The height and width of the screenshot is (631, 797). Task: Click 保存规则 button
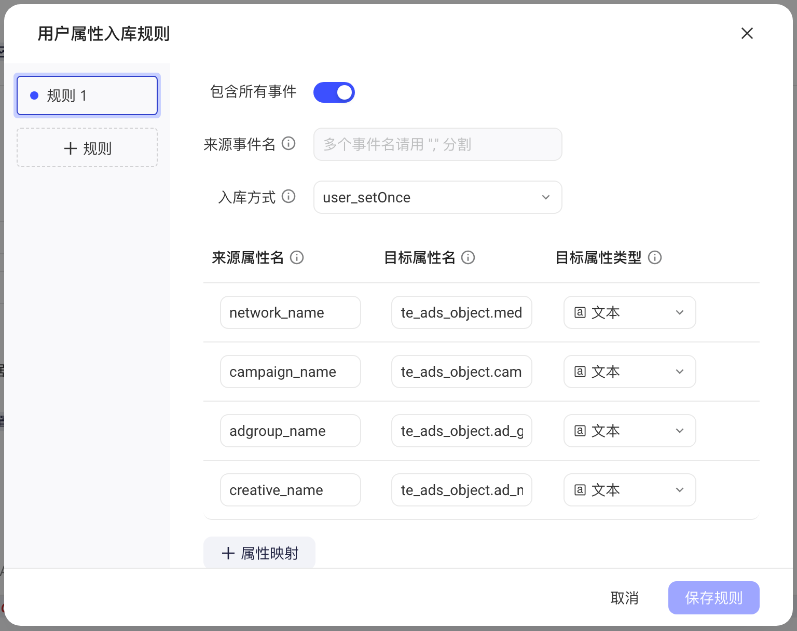(x=714, y=598)
